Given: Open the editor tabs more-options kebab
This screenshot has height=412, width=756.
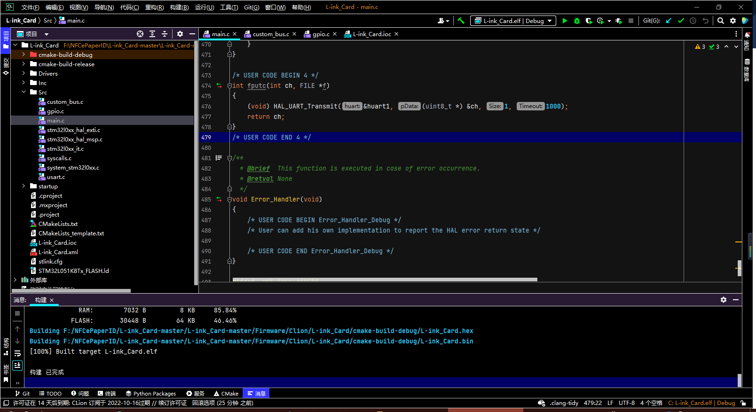Looking at the screenshot, I should tap(736, 34).
